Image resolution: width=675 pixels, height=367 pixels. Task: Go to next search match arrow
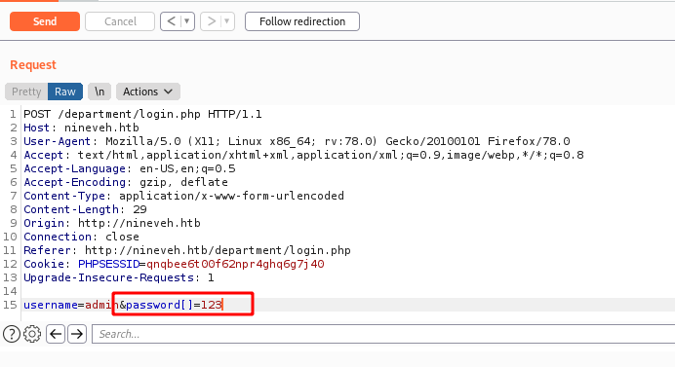pos(77,334)
